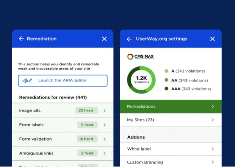Image resolution: width=235 pixels, height=167 pixels.
Task: Click the 1.2K Violations donut chart
Action: (x=141, y=80)
